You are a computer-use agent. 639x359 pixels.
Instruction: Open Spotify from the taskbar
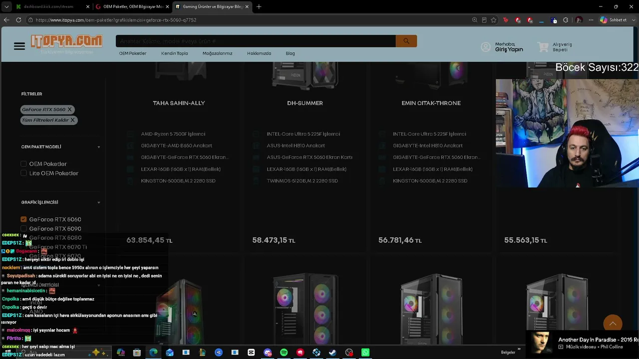coord(284,353)
